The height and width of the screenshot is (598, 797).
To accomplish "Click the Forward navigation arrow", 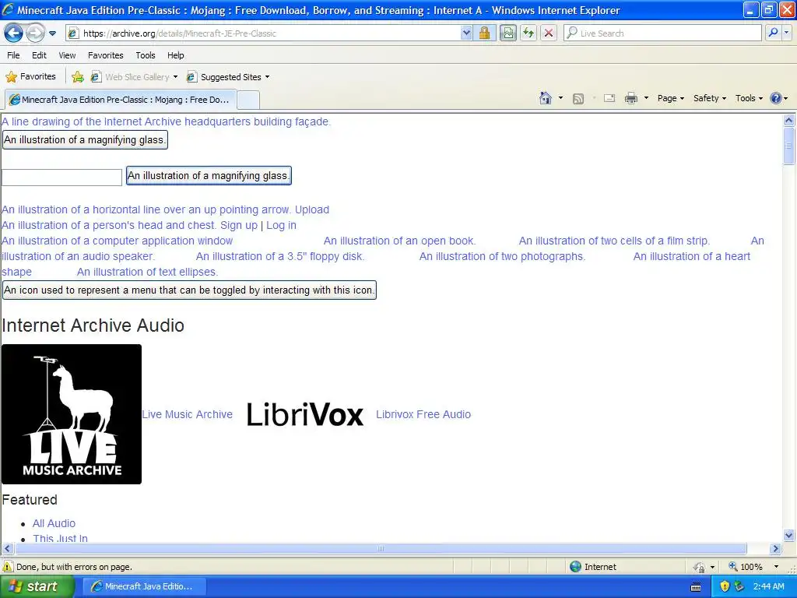I will tap(35, 33).
